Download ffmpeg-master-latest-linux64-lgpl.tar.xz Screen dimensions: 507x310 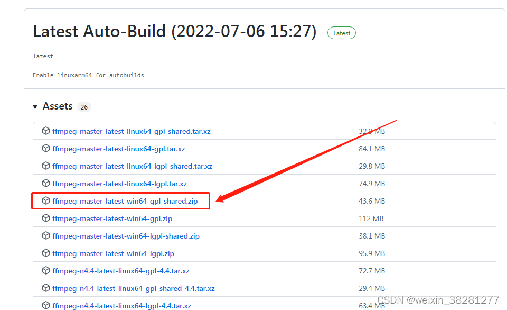pyautogui.click(x=120, y=184)
